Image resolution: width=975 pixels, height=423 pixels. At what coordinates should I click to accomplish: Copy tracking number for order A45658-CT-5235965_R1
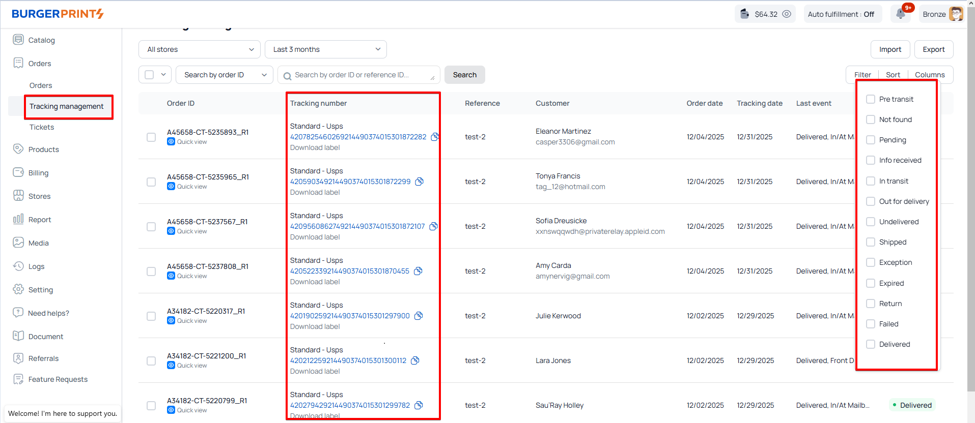tap(420, 182)
